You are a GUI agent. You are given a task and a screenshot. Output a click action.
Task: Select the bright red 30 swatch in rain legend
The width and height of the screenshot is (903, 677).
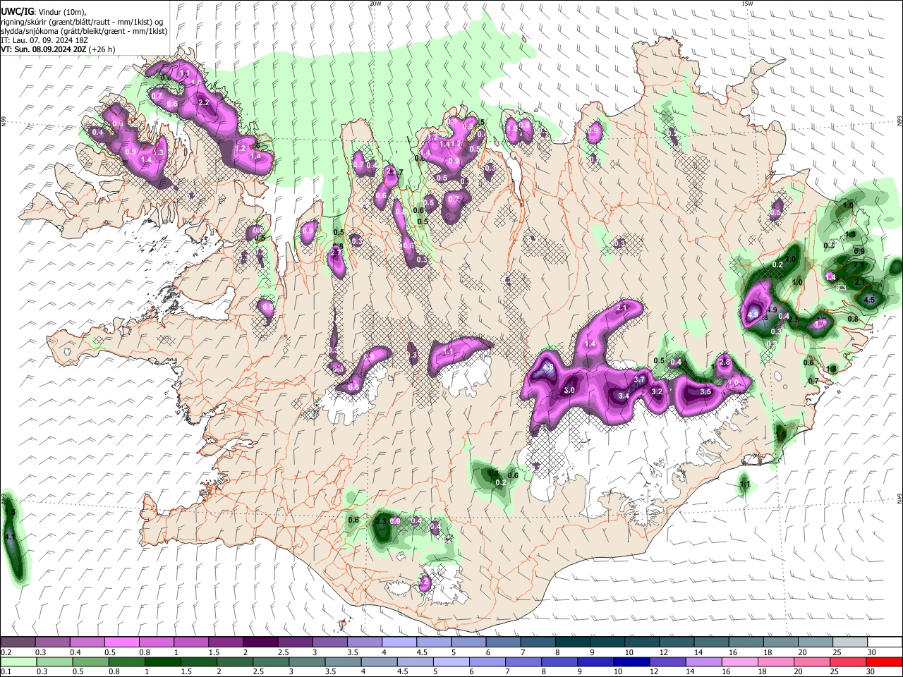pos(885,661)
